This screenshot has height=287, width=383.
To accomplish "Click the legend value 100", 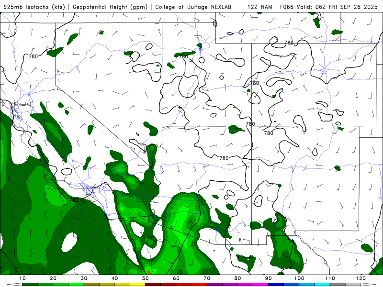I will click(x=299, y=278).
